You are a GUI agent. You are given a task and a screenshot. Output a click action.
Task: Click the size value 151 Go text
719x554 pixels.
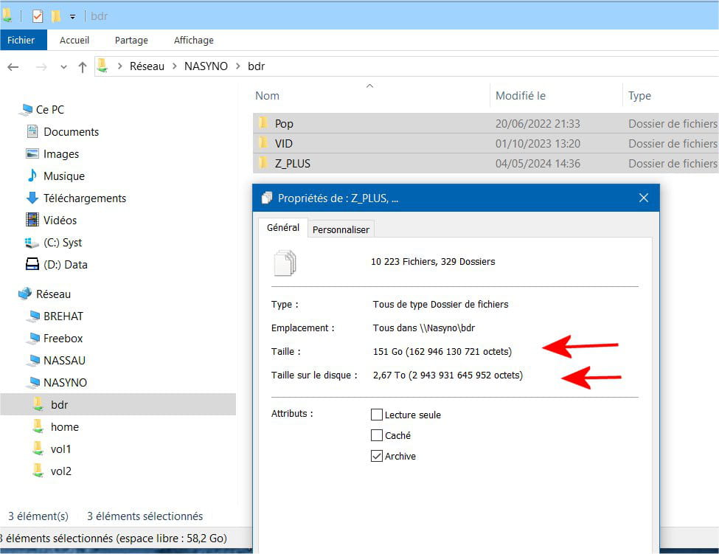tap(442, 352)
